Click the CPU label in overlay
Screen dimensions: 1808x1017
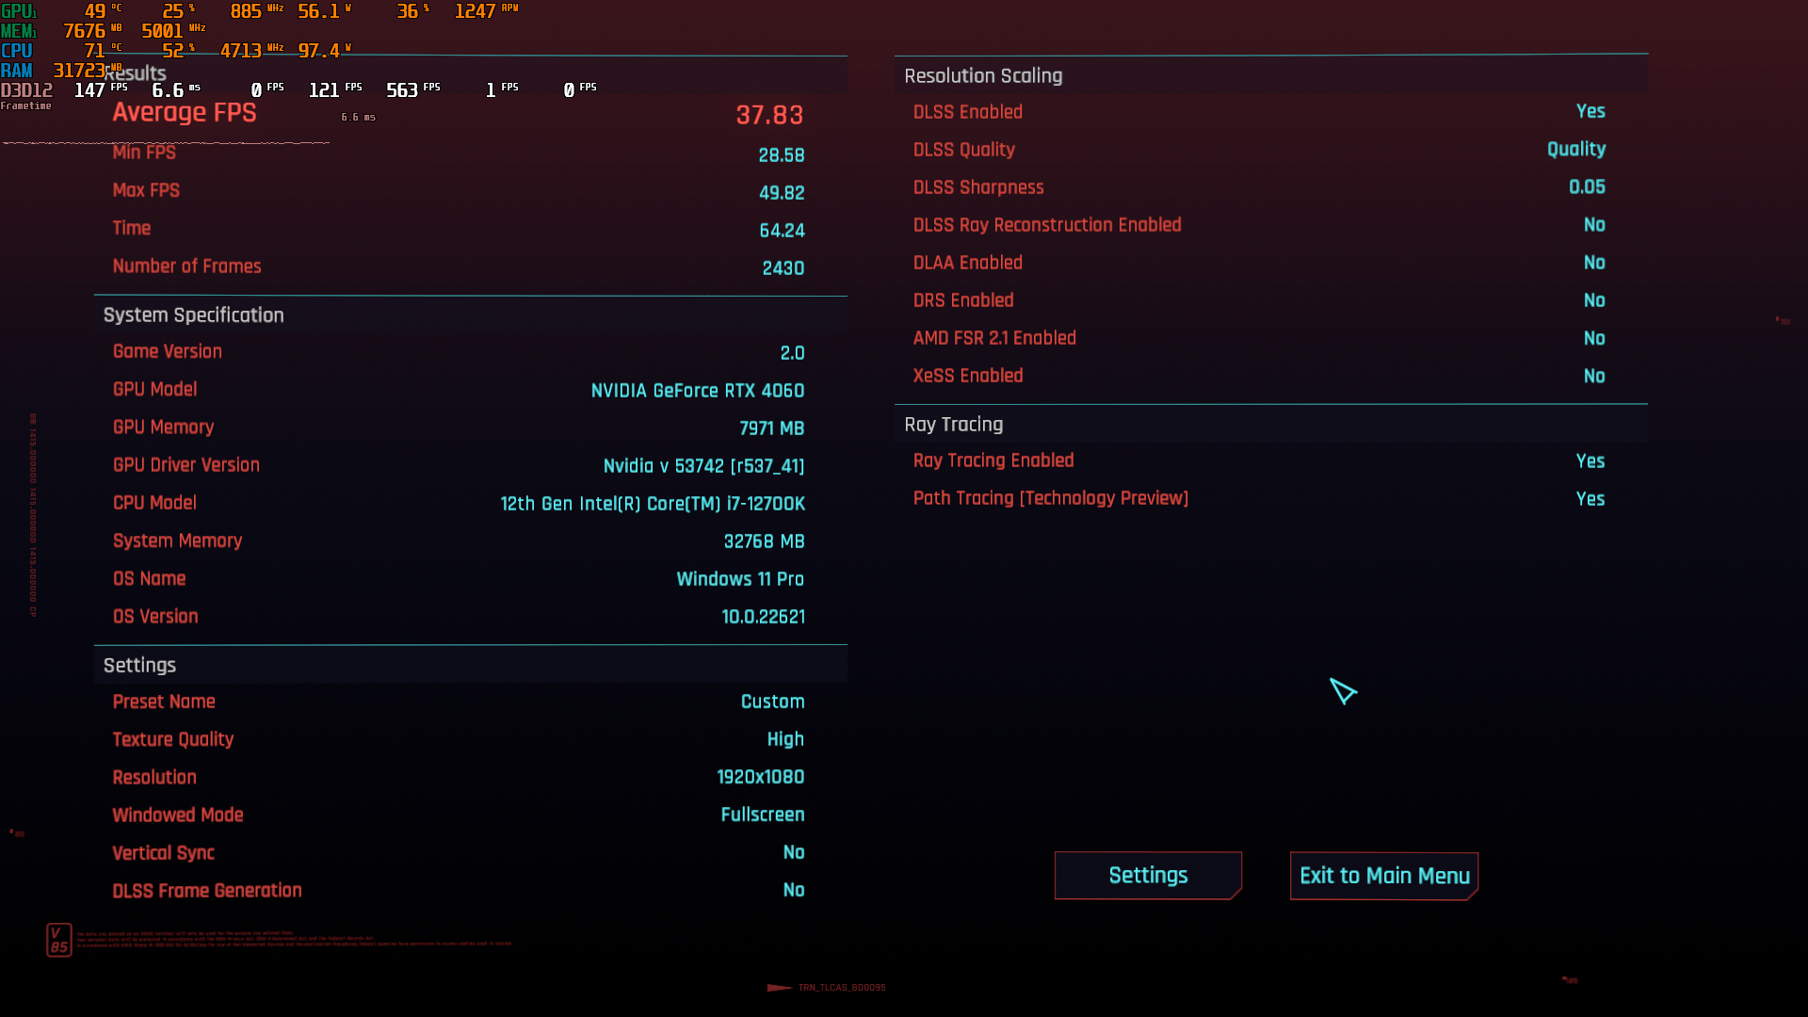click(17, 51)
